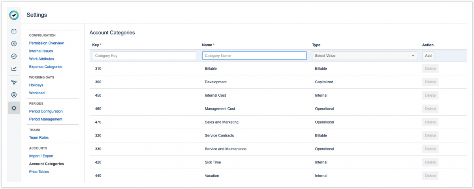474x189 pixels.
Task: Open the user profile circle icon
Action: pyautogui.click(x=14, y=95)
